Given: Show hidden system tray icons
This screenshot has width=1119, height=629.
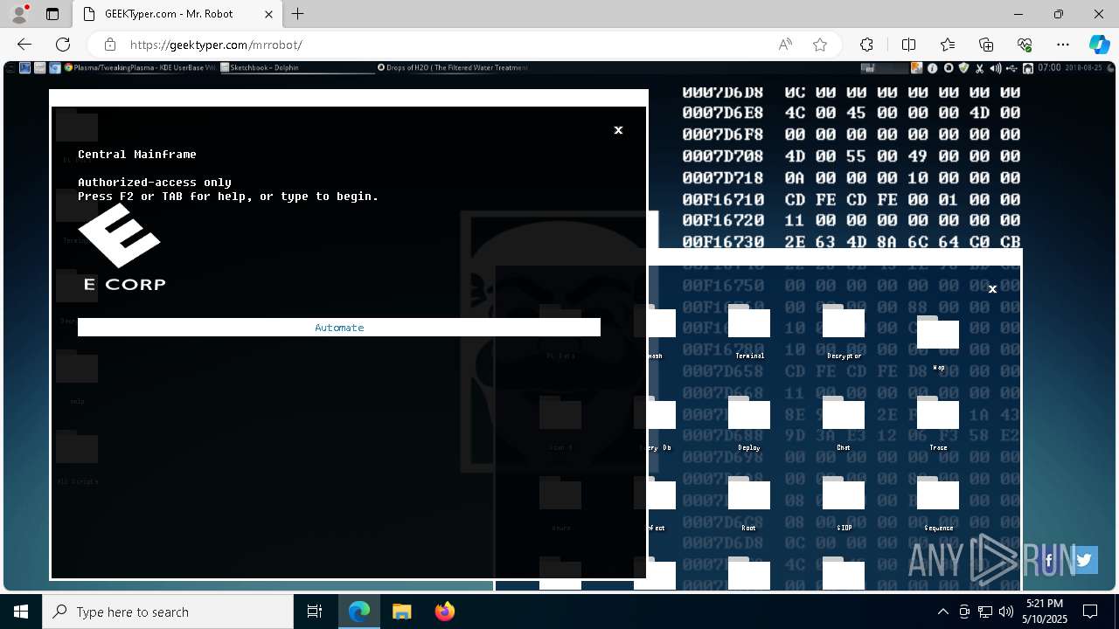Looking at the screenshot, I should point(942,612).
